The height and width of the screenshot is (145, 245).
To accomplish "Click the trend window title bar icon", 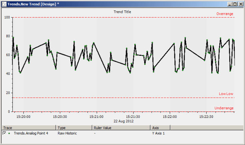I will pyautogui.click(x=4, y=4).
